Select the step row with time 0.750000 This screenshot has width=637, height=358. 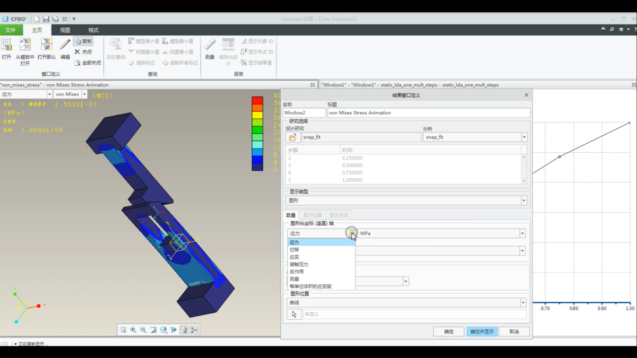coord(403,173)
